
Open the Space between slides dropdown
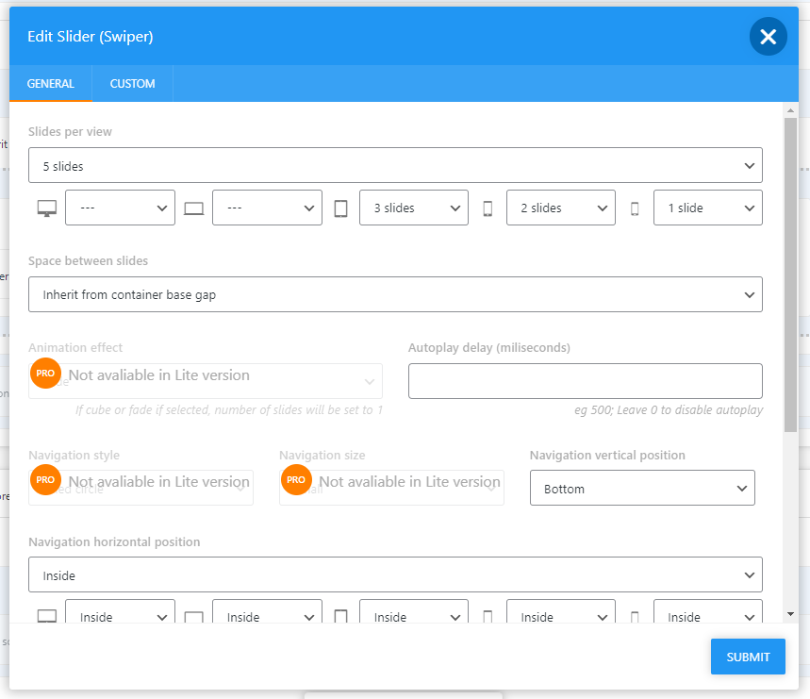[x=395, y=294]
